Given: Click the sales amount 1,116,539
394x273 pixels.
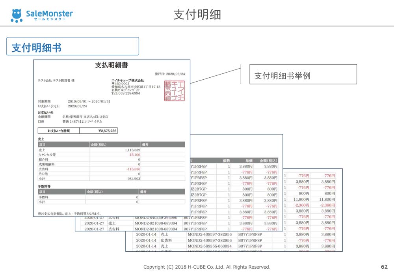Looking at the screenshot, I should (132, 150).
